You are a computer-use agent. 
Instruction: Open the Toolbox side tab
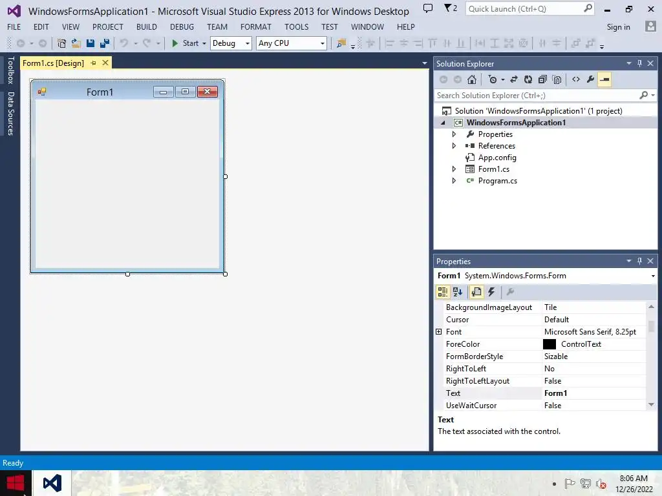[x=10, y=70]
